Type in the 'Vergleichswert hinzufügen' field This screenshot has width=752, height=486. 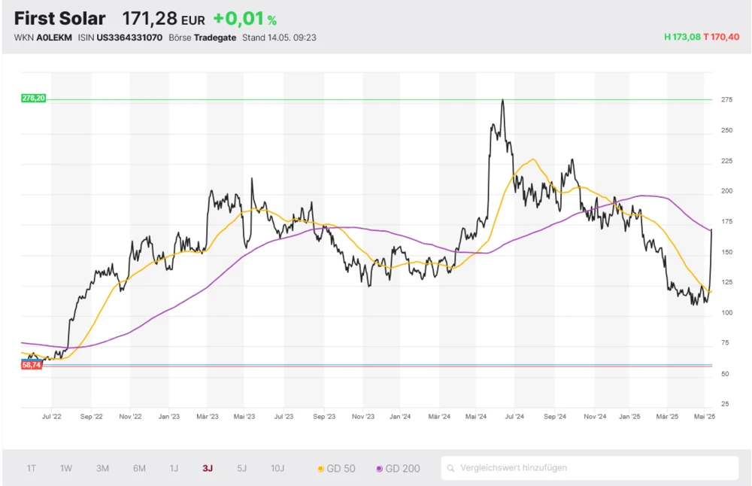click(594, 468)
